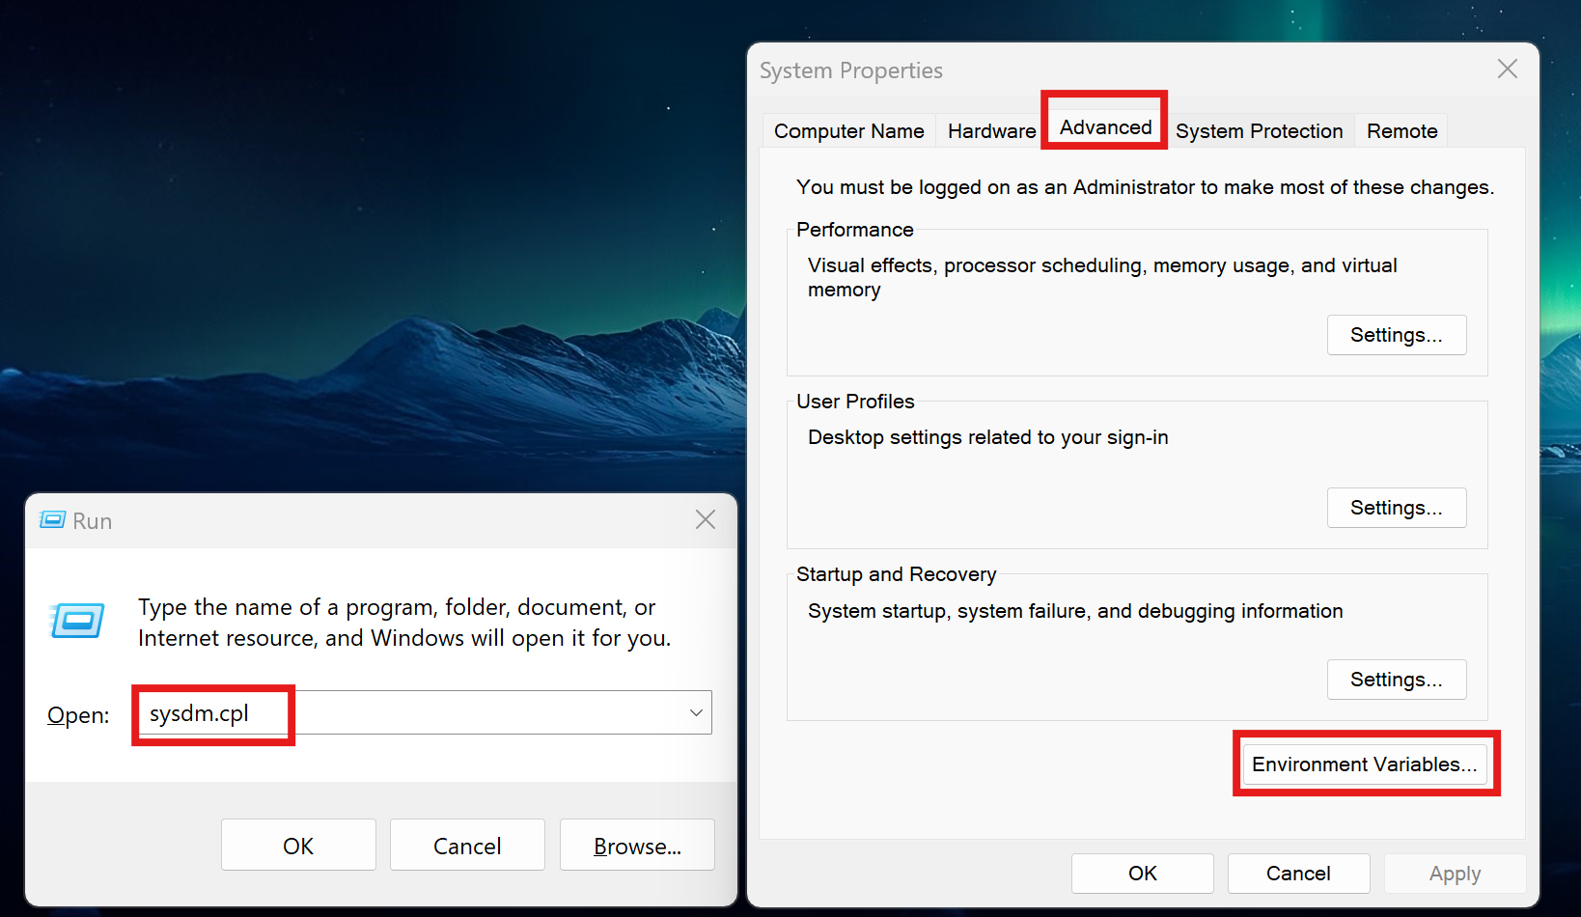Cancel the System Properties dialog
This screenshot has width=1581, height=917.
[1298, 873]
